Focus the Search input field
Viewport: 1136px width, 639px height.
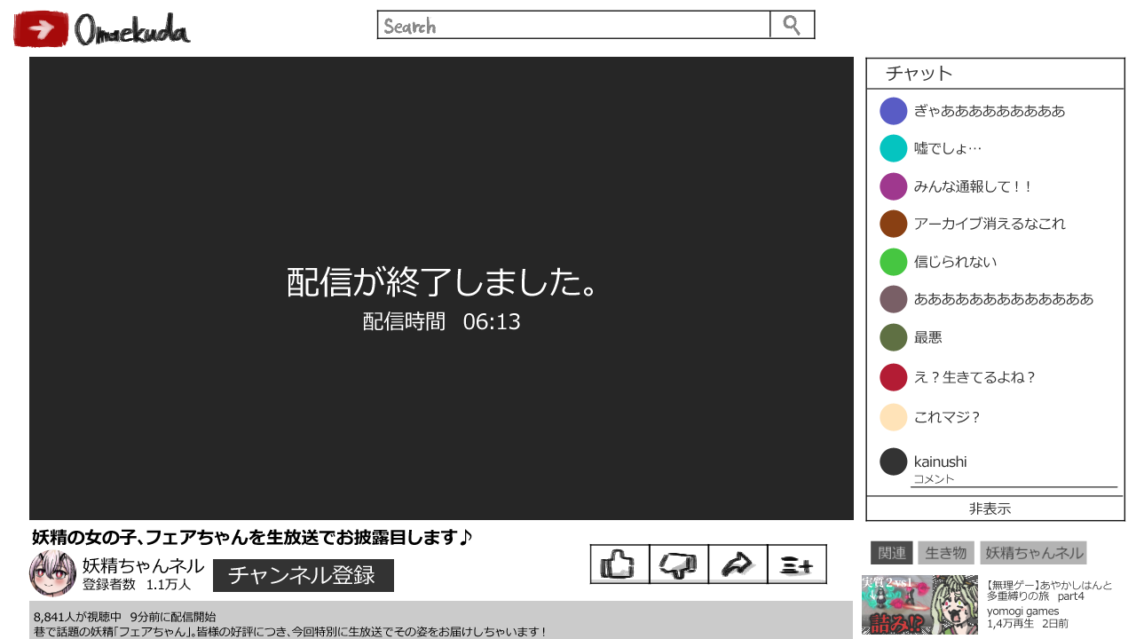574,25
